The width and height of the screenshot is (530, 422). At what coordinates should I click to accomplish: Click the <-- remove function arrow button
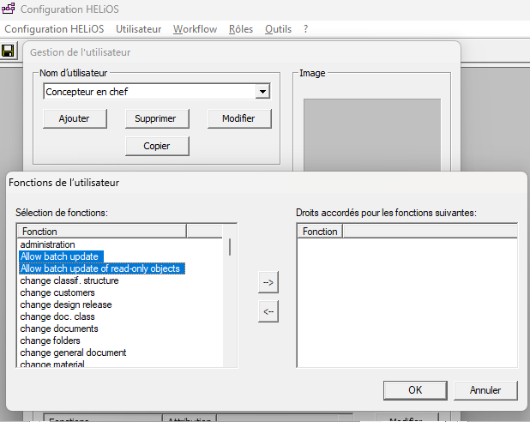[x=268, y=311]
